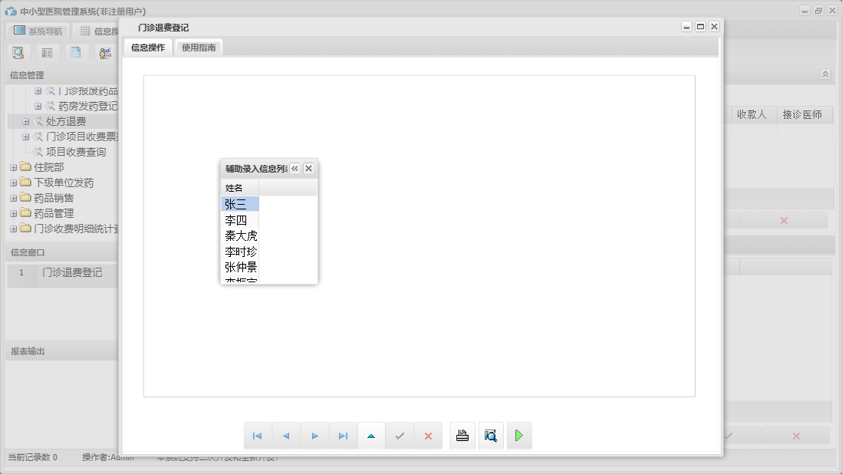Click the search magnifier icon in main toolbar
This screenshot has width=842, height=474.
(18, 53)
